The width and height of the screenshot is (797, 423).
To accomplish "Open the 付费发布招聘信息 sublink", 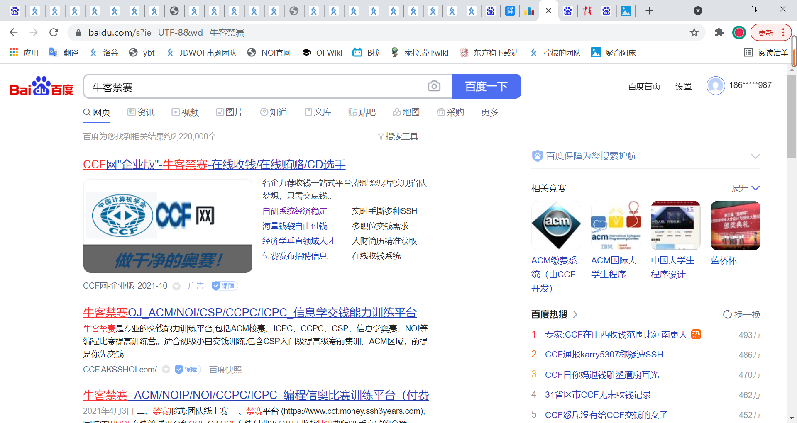I will 295,256.
